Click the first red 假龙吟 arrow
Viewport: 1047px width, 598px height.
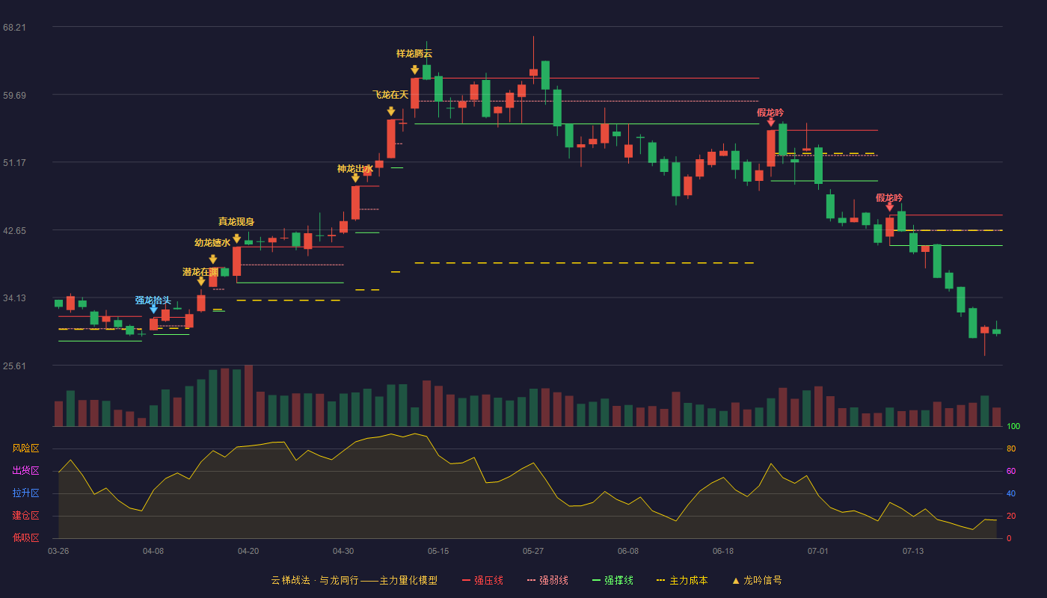click(771, 122)
